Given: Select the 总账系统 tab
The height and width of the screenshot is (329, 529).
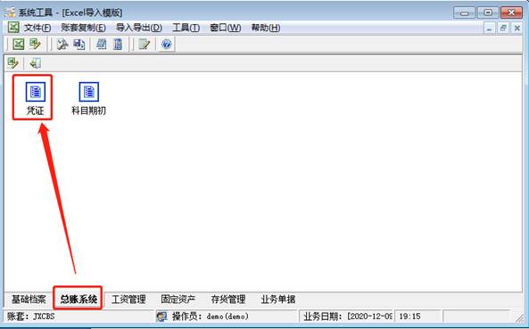Looking at the screenshot, I should (79, 299).
